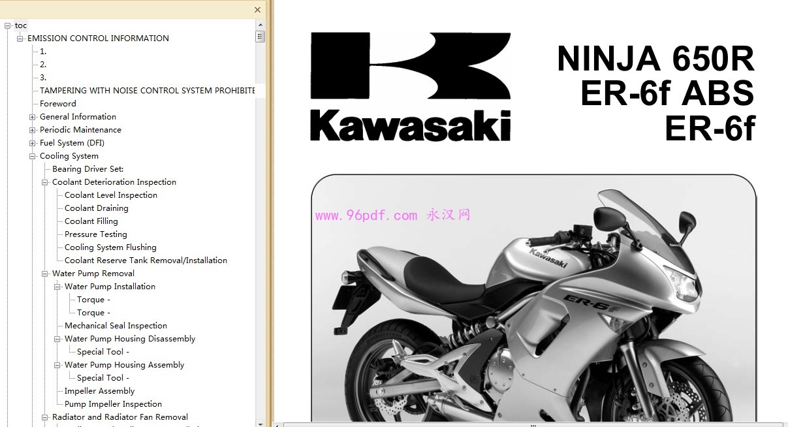Select bookmark entry '1.'
The image size is (788, 427).
[43, 52]
